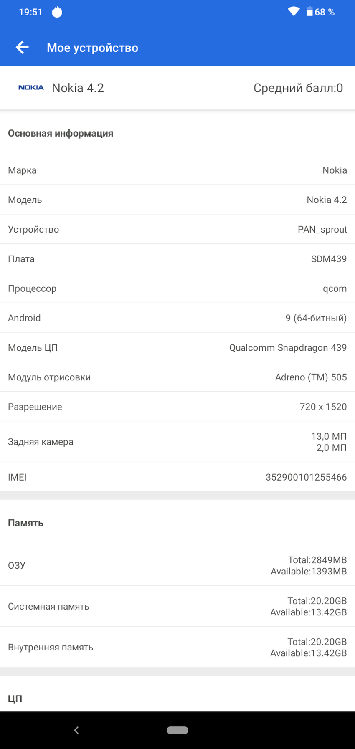Select the Плата SDM439 row

click(x=177, y=259)
